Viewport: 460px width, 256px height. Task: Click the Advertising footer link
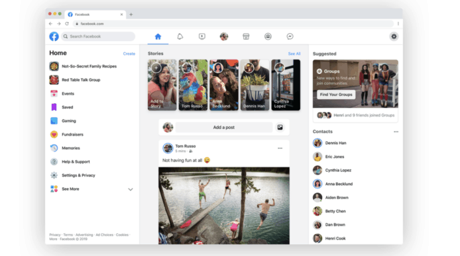coord(84,235)
